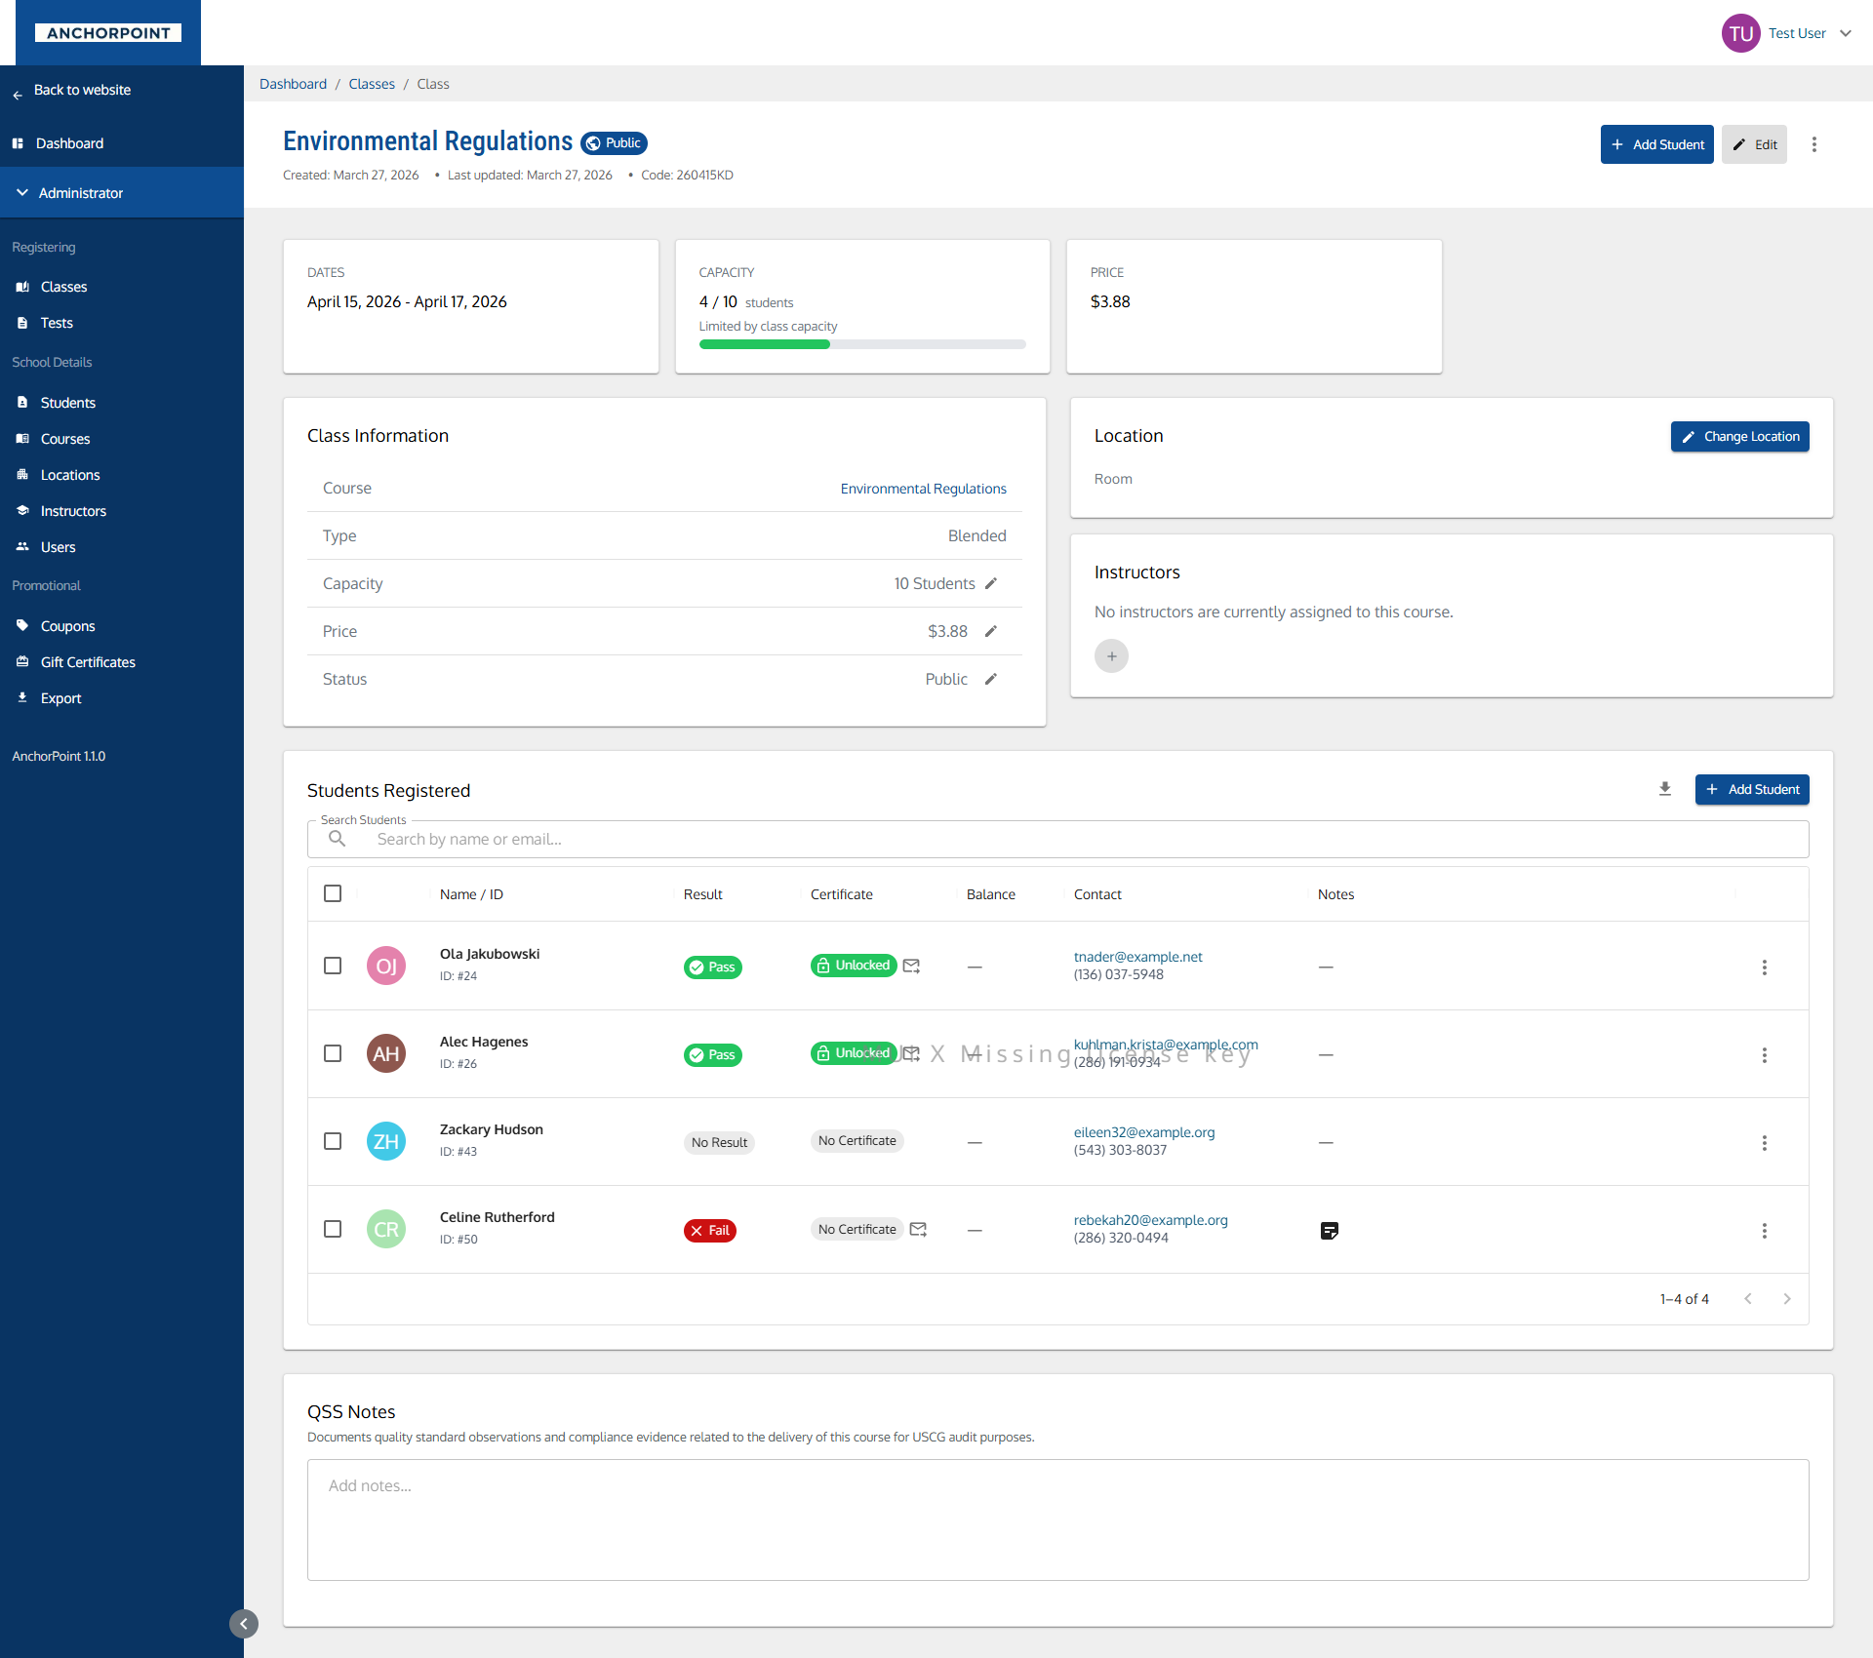Open the note icon in Celine Rutherford's row
Screen dimensions: 1873x1658
(x=1329, y=1230)
